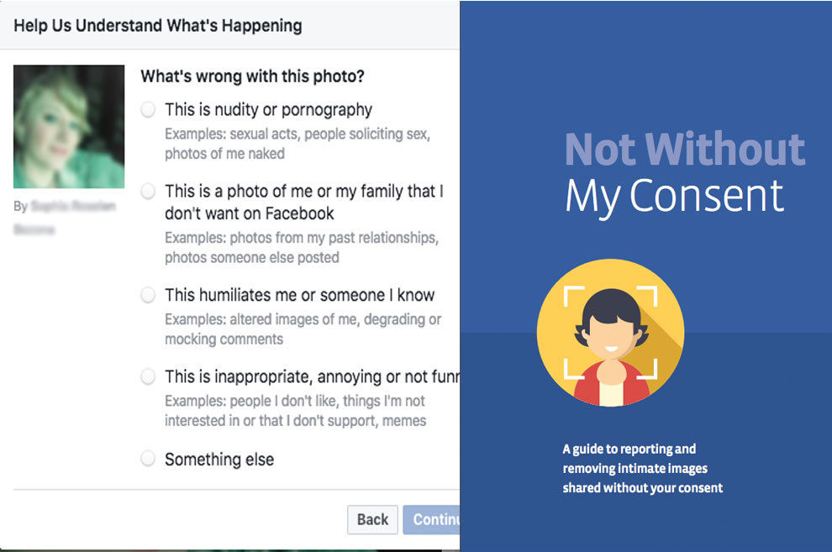
Task: Click the 'My Consent' title text
Action: 674,196
